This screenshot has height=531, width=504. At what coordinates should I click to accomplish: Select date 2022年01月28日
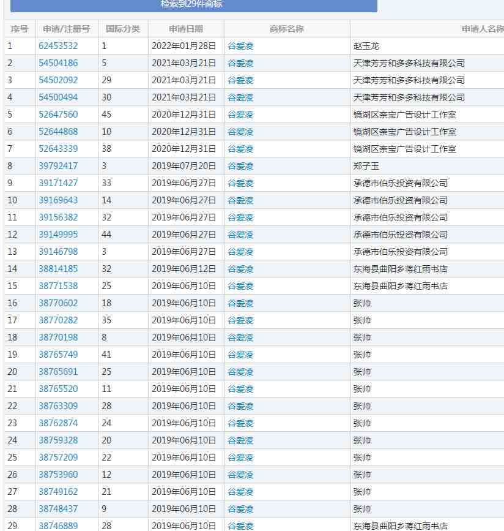click(183, 46)
